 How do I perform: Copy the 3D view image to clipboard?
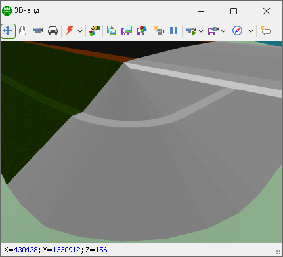pyautogui.click(x=112, y=31)
